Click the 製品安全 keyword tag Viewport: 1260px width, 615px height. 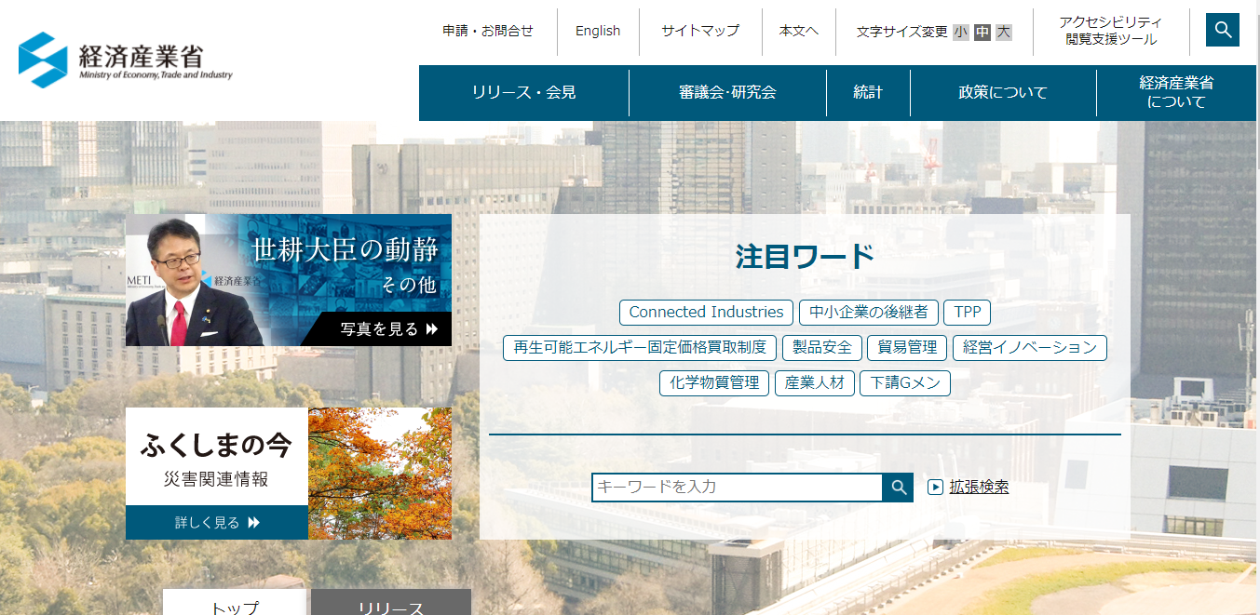pos(822,348)
